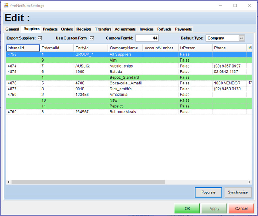Go to the Invoices tab
Image resolution: width=258 pixels, height=216 pixels.
click(146, 29)
